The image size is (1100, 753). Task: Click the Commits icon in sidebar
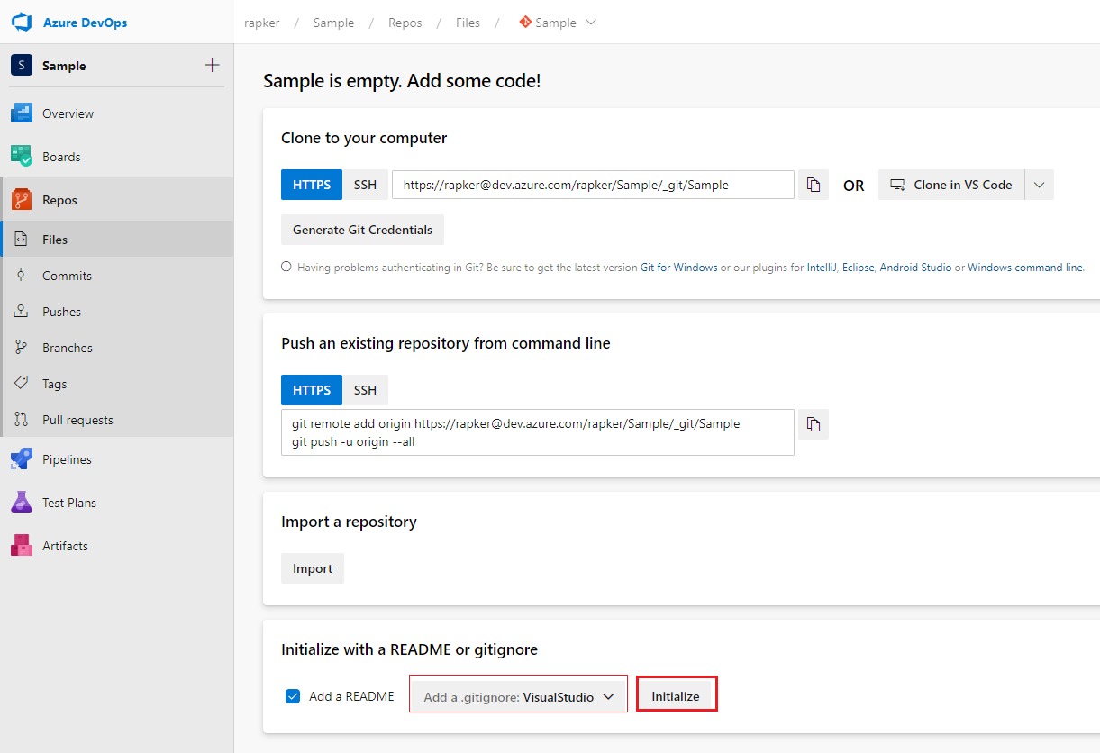click(x=22, y=276)
